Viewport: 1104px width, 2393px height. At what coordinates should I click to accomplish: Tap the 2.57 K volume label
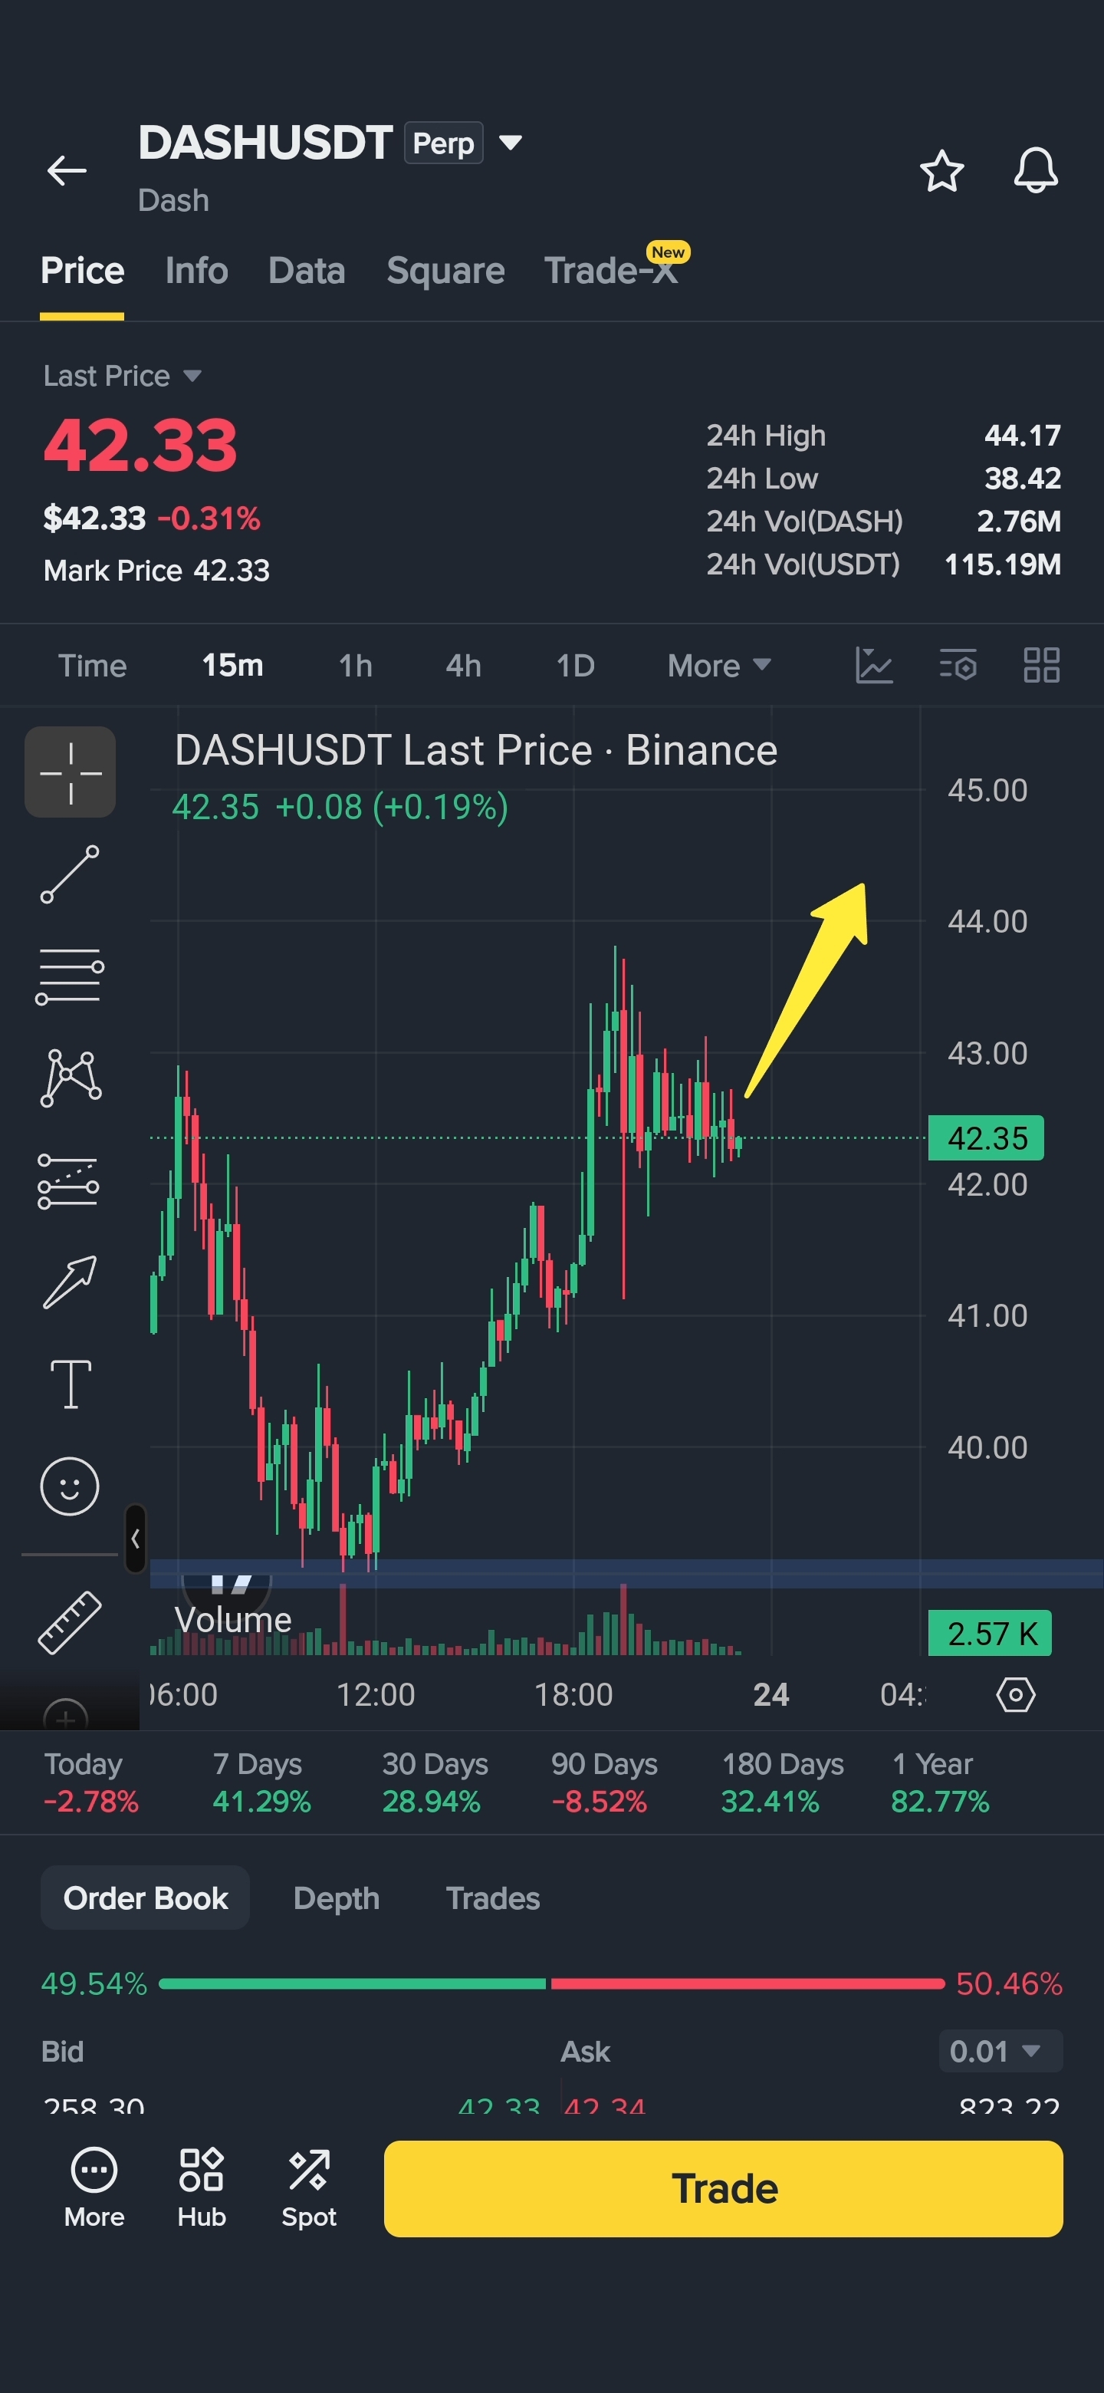point(990,1633)
